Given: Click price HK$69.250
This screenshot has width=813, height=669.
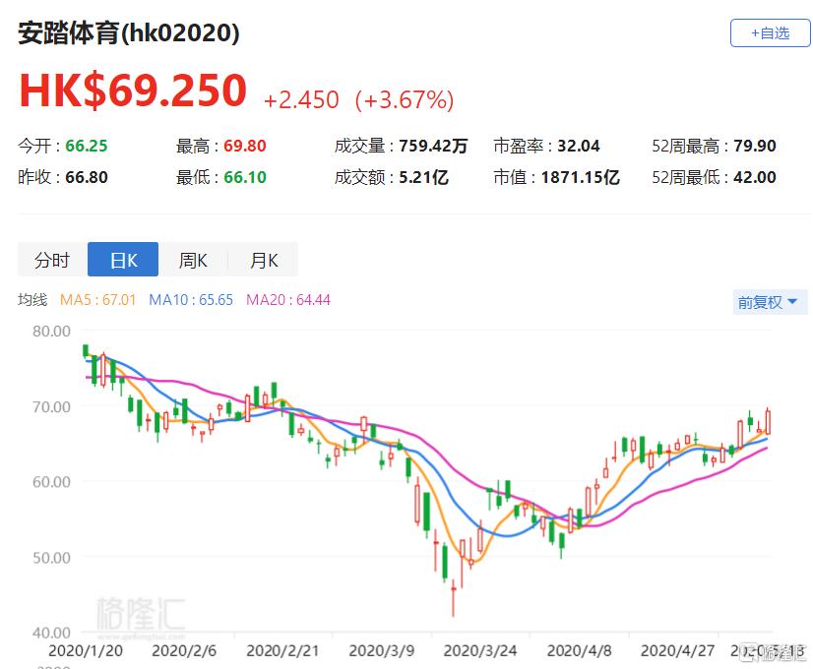Looking at the screenshot, I should [133, 91].
